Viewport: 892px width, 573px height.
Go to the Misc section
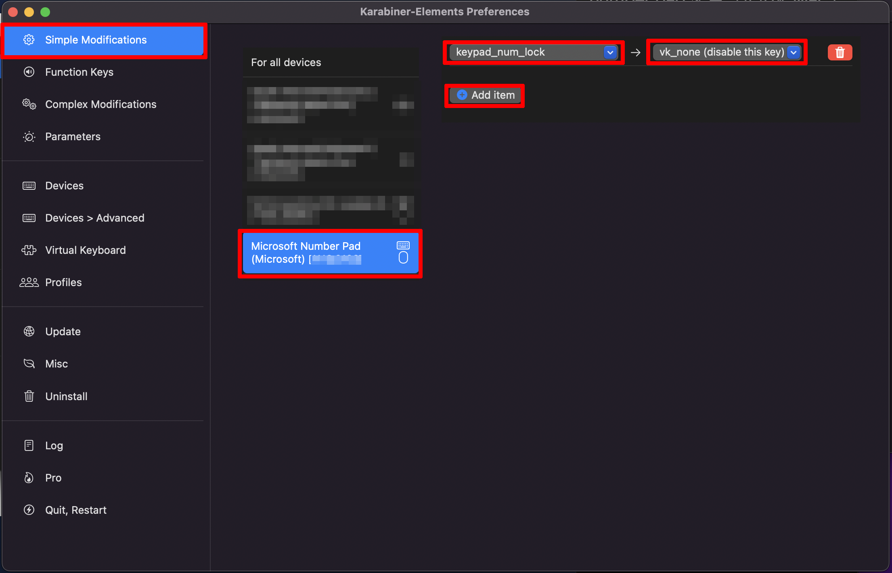pyautogui.click(x=104, y=364)
